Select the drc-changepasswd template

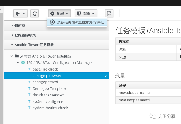(48, 95)
